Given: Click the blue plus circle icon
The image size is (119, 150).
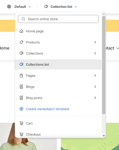Looking at the screenshot, I should click(x=21, y=109).
